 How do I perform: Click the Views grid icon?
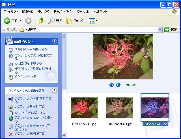pyautogui.click(x=92, y=21)
